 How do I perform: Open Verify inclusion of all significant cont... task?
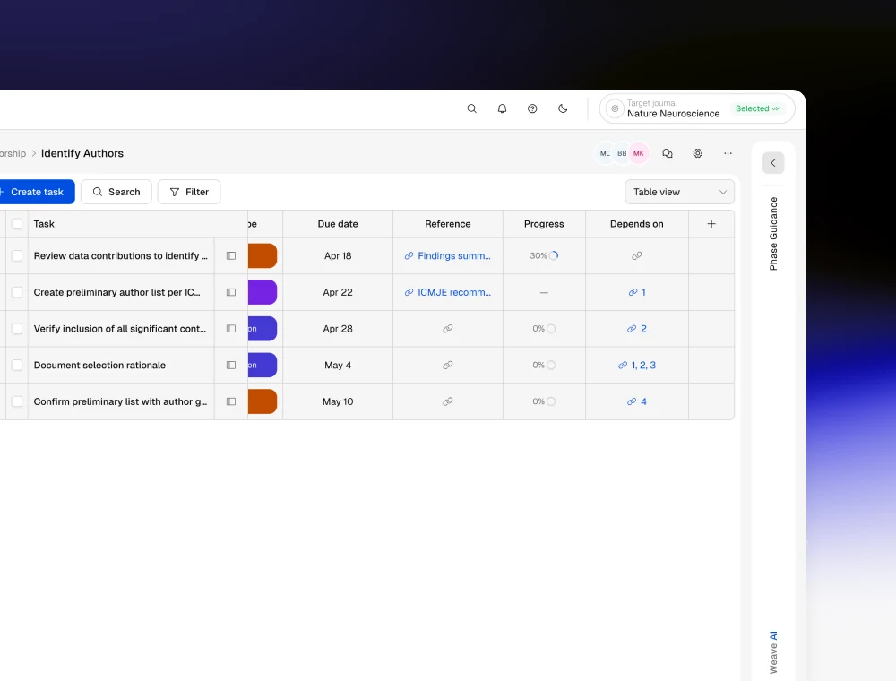pyautogui.click(x=120, y=329)
